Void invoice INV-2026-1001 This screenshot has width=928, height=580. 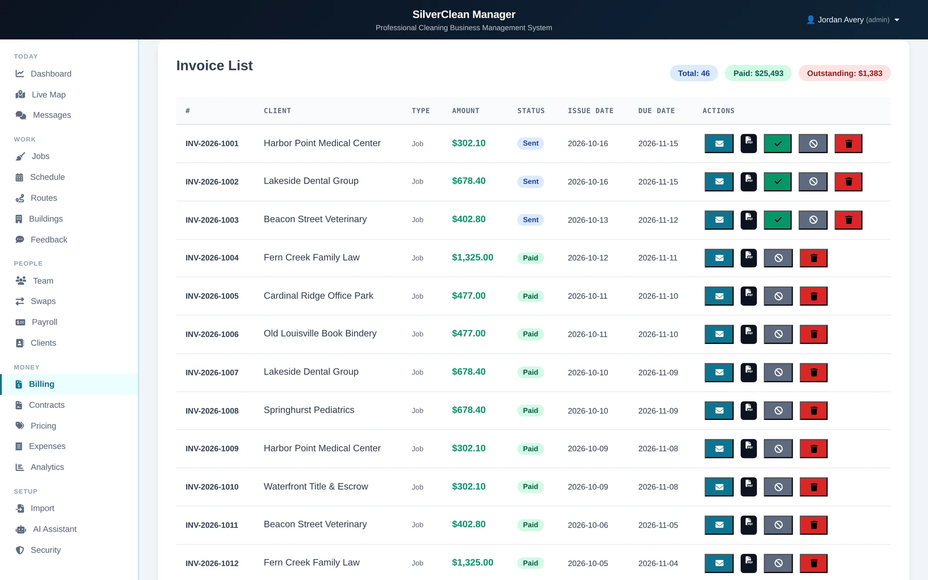813,144
